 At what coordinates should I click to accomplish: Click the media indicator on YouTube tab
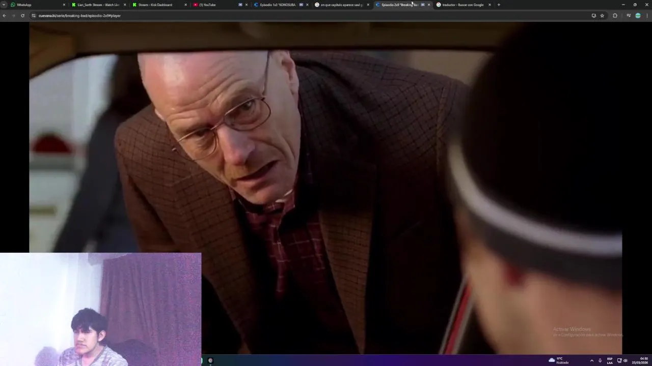coord(240,5)
